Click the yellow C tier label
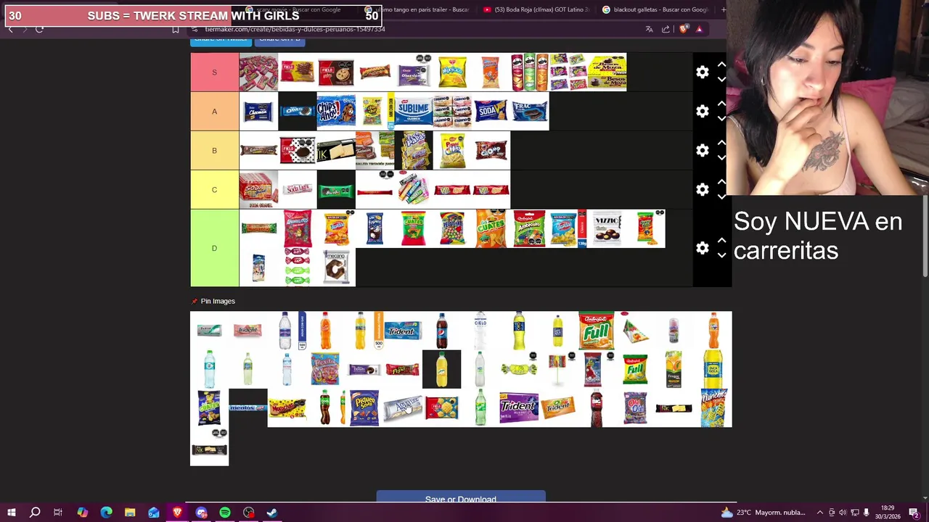This screenshot has height=522, width=929. point(214,189)
